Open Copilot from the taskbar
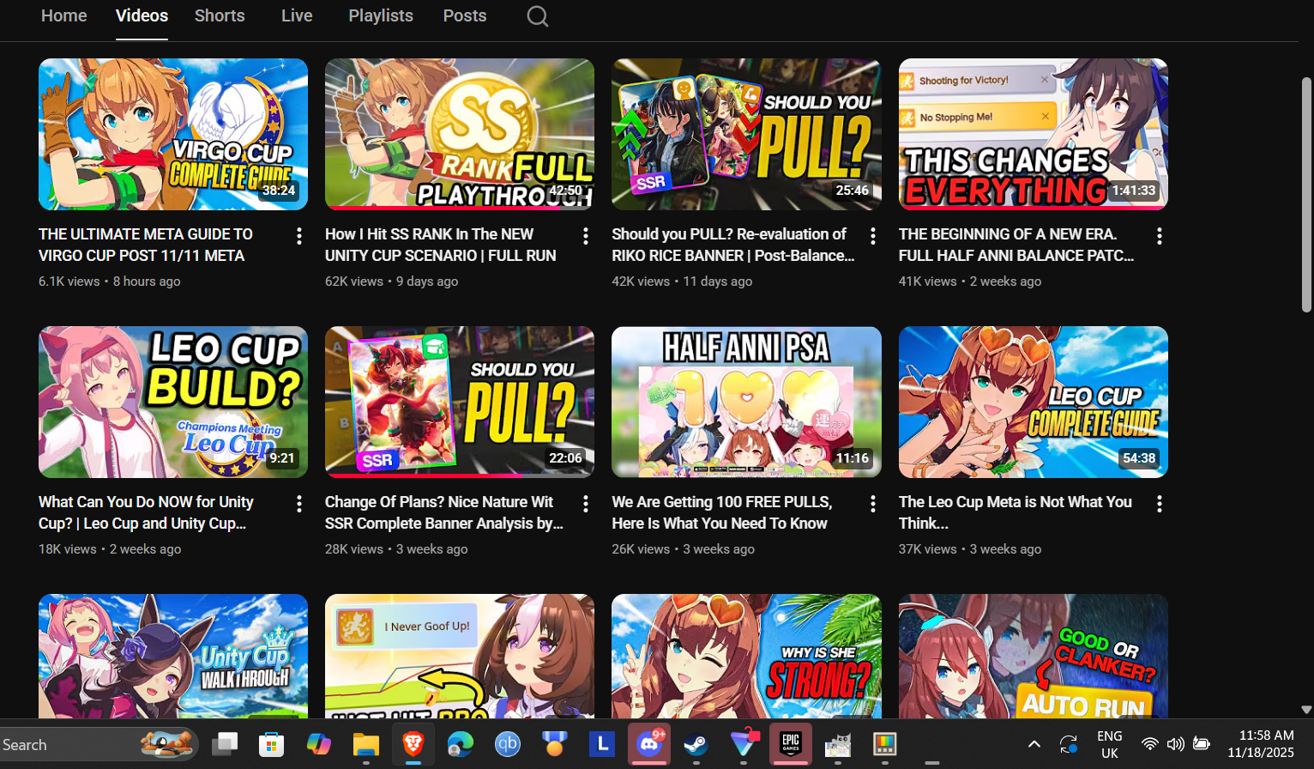Screen dimensions: 1314x769 319,744
